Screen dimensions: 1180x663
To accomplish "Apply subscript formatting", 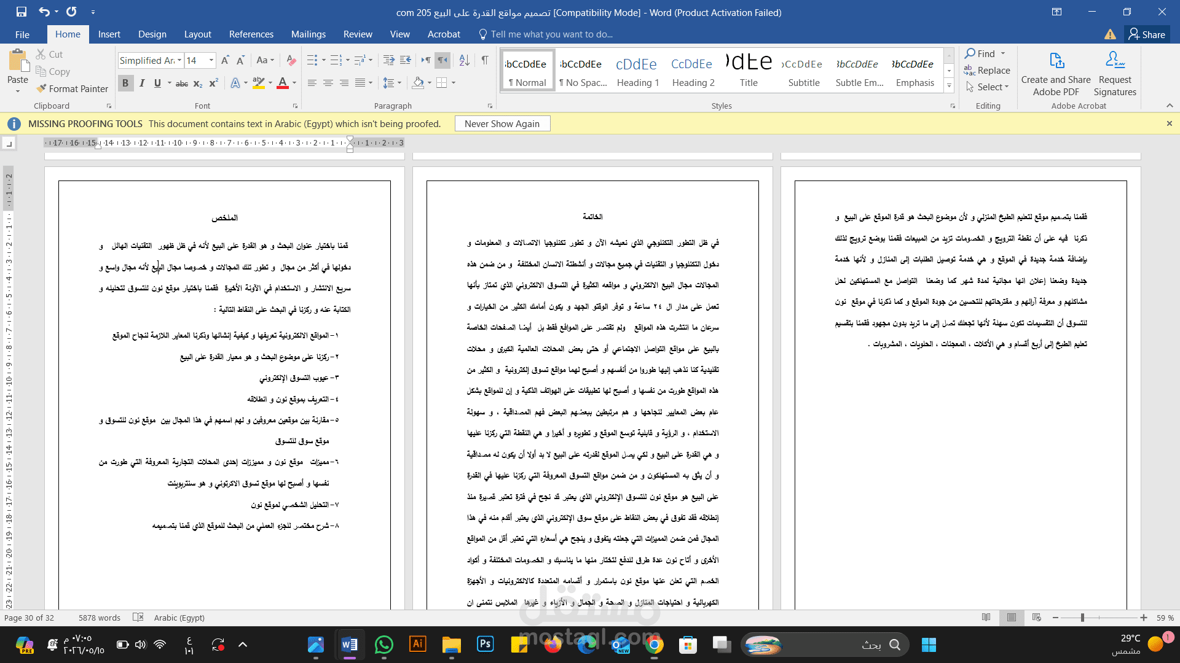I will 197,83.
